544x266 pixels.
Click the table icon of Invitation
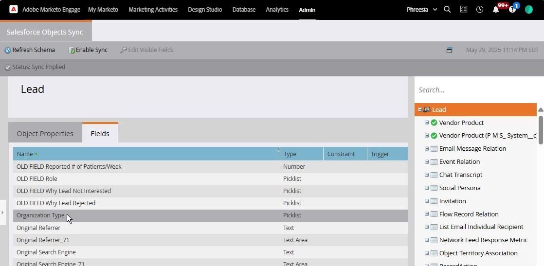[x=434, y=201]
